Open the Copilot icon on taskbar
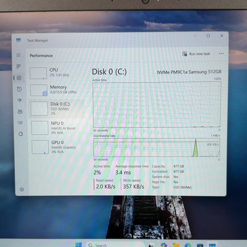 point(164,245)
